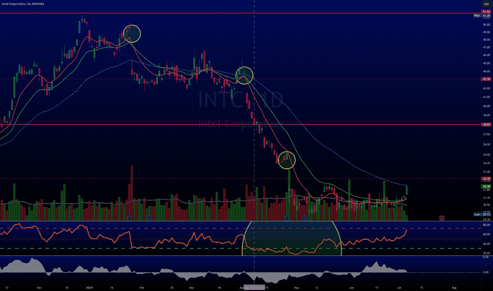The height and width of the screenshot is (291, 493).
Task: Open the February dividend D marker
Action: click(x=149, y=217)
